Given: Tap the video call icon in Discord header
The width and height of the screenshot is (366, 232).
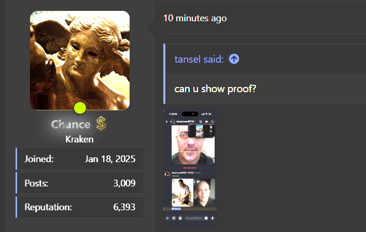Looking at the screenshot, I should coord(206,122).
